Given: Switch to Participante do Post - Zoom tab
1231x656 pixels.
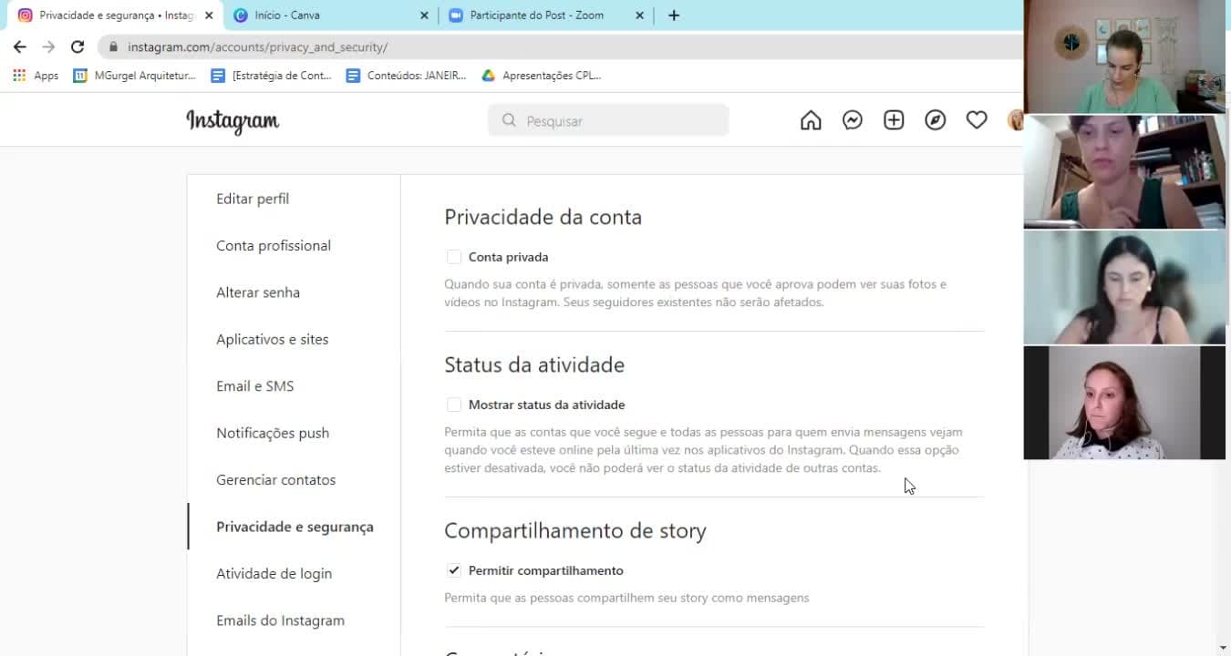Looking at the screenshot, I should point(545,15).
